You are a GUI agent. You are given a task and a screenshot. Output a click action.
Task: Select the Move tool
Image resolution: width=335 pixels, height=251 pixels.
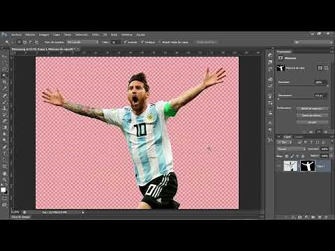[4, 56]
